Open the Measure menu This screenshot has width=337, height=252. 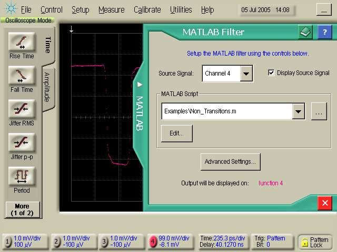pos(111,9)
